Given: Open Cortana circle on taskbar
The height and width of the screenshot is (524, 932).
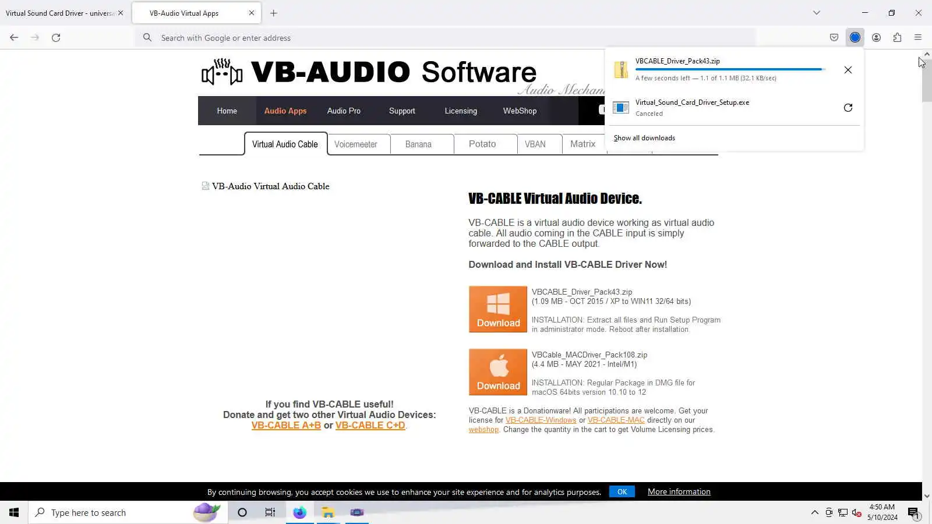Looking at the screenshot, I should [x=242, y=512].
